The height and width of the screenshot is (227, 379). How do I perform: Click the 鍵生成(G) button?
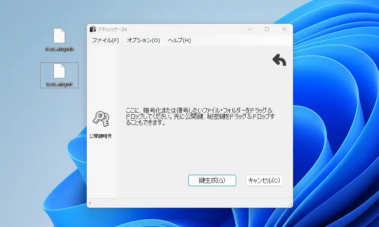pos(212,180)
